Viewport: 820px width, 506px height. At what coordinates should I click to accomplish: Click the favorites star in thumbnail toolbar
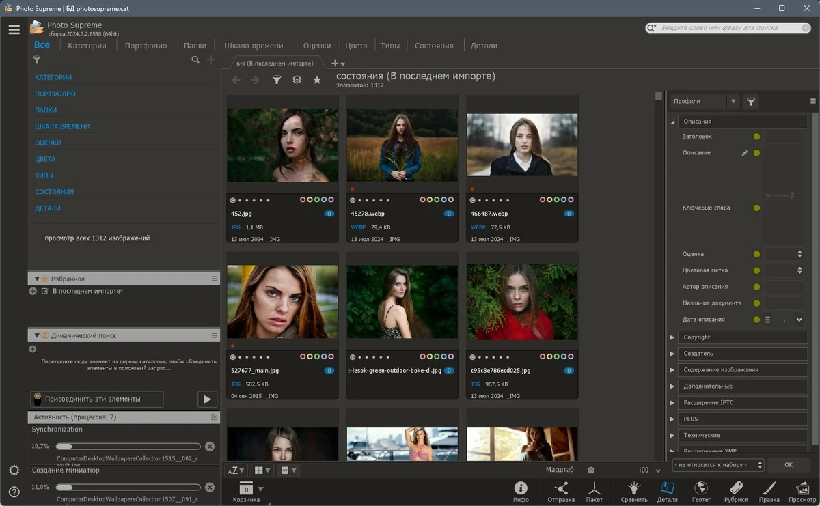click(x=317, y=80)
